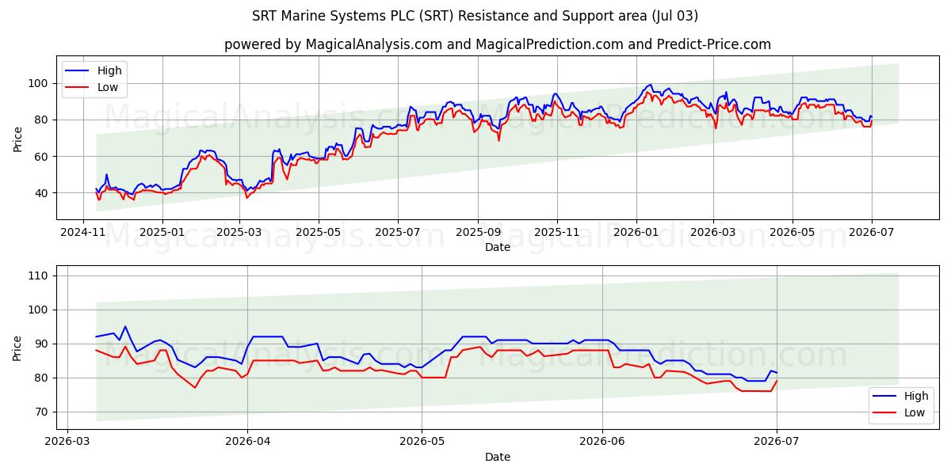
Task: Click the '2026-05' tick label on the top chart
Action: click(792, 233)
